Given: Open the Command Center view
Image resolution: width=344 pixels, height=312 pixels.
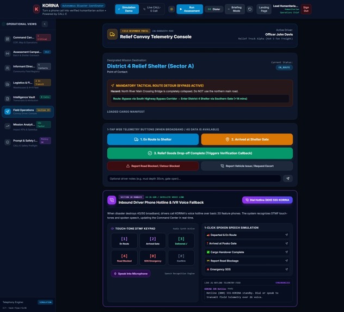Looking at the screenshot, I should [28, 39].
